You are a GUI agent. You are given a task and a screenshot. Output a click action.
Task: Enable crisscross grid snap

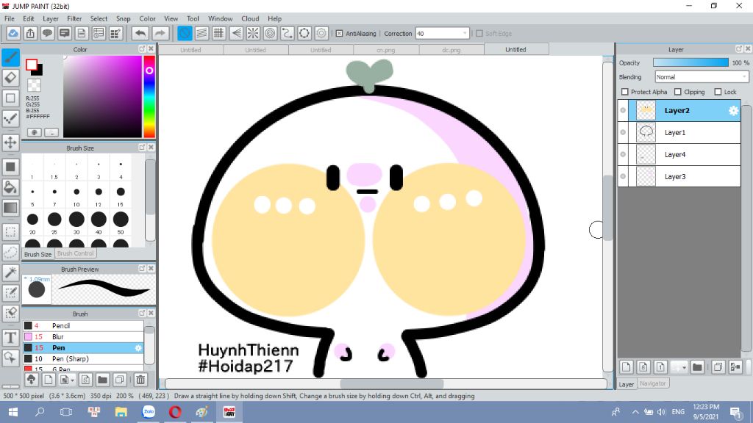[x=218, y=34]
